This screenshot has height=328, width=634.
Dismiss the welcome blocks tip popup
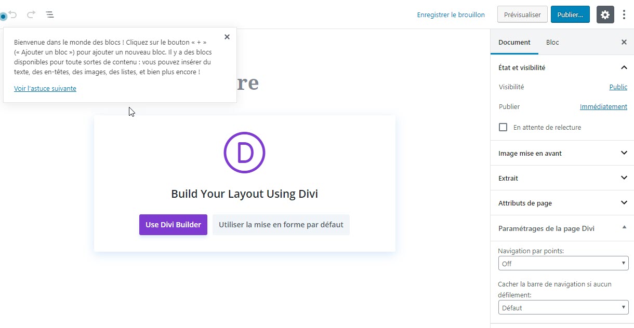tap(227, 37)
